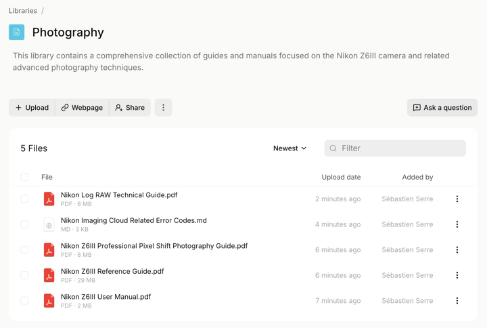
Task: Click the 5 Files count label
Action: click(x=34, y=148)
